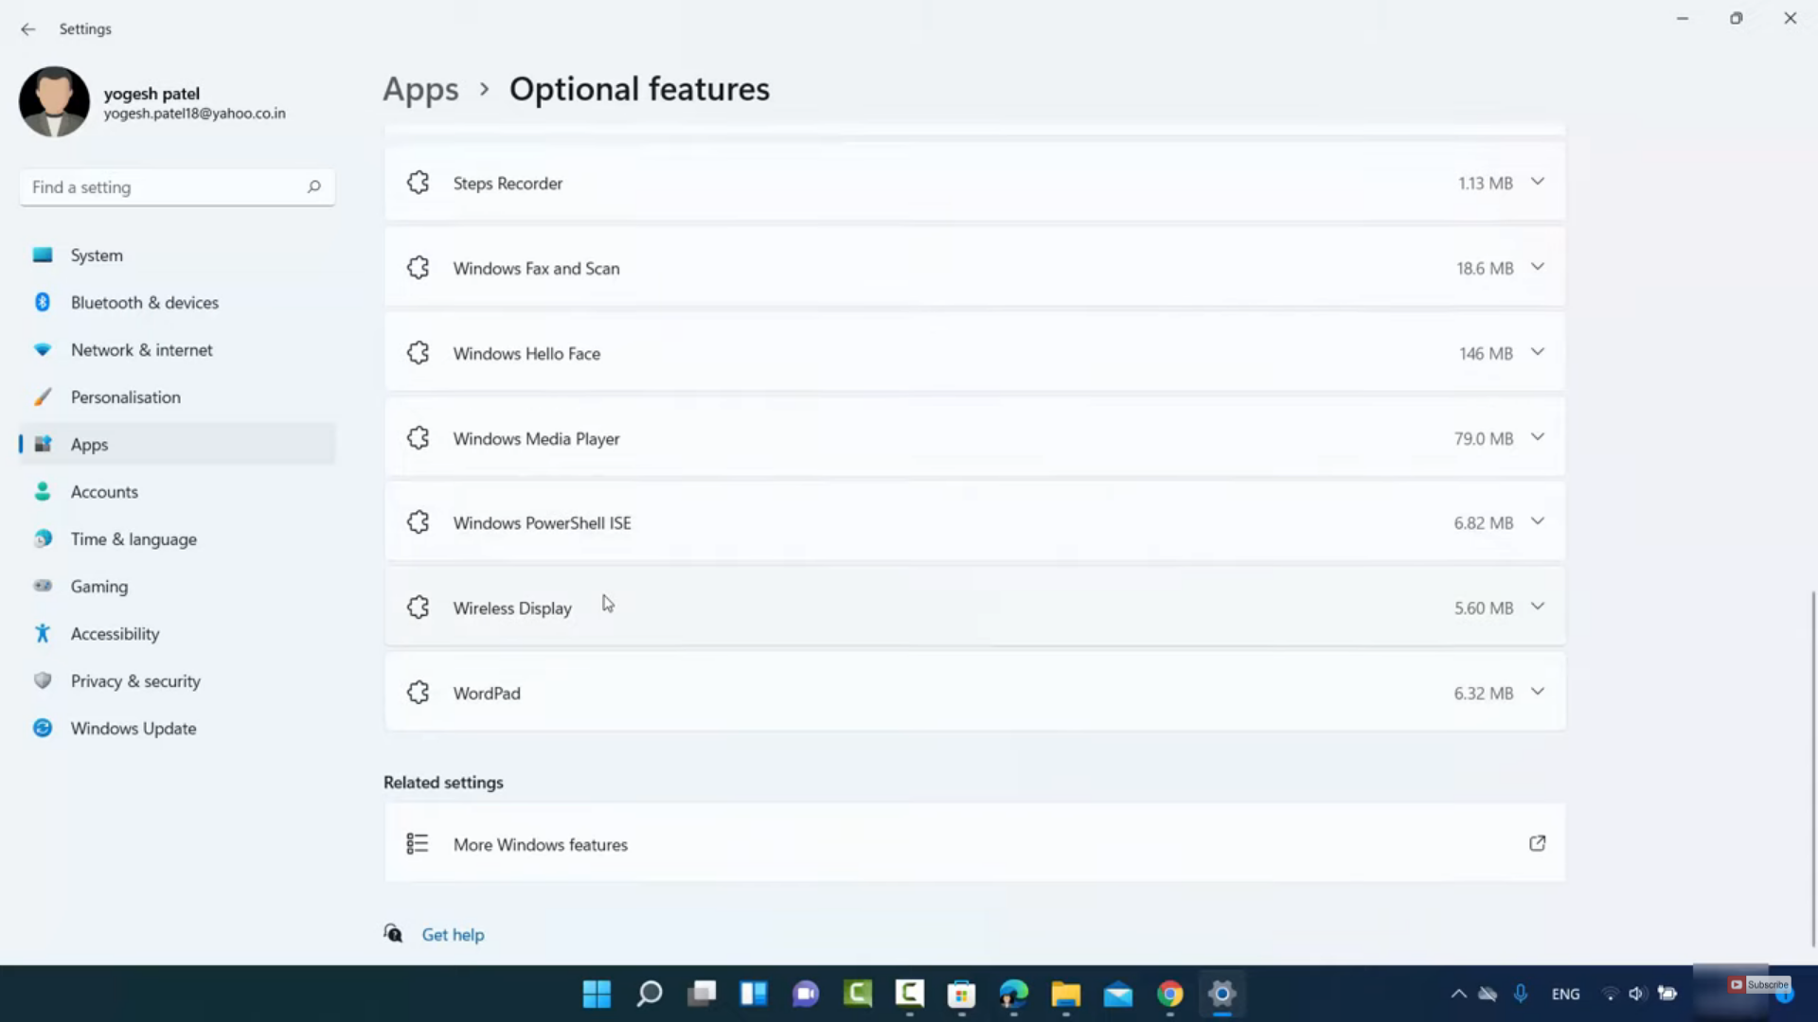The height and width of the screenshot is (1022, 1818).
Task: Click the WordPad label
Action: 487,694
